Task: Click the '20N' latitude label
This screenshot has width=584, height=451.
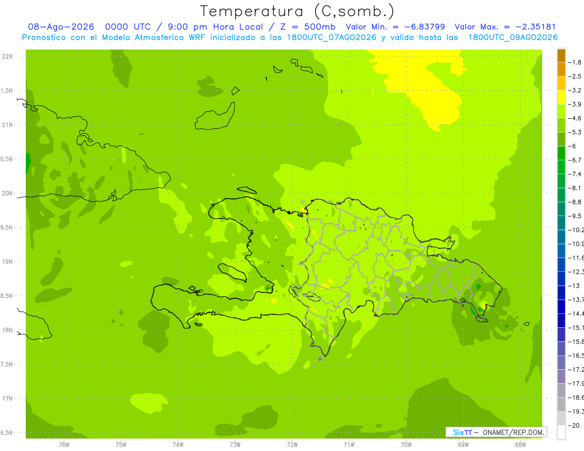Action: (7, 193)
